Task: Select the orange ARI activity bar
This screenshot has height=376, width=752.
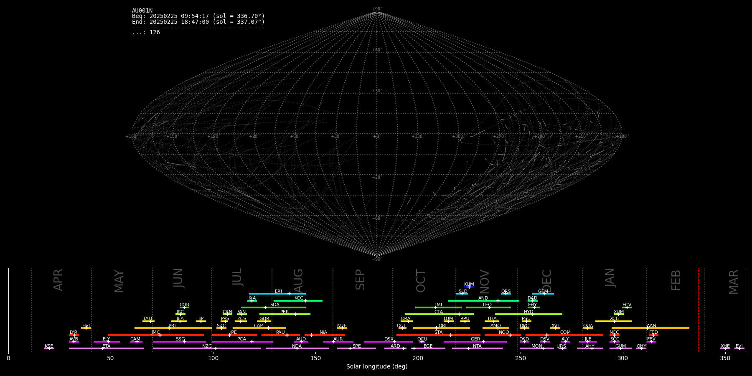Action: click(x=173, y=328)
